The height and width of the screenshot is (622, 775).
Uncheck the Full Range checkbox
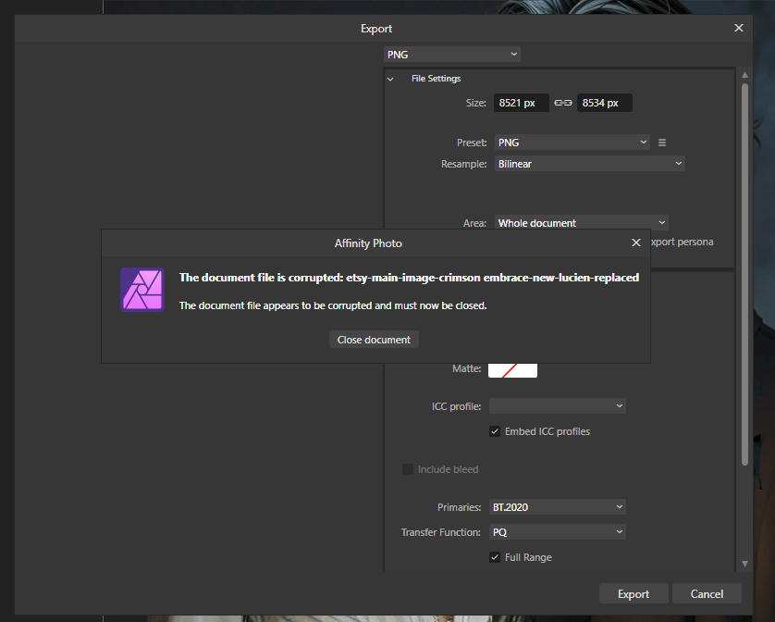[495, 557]
